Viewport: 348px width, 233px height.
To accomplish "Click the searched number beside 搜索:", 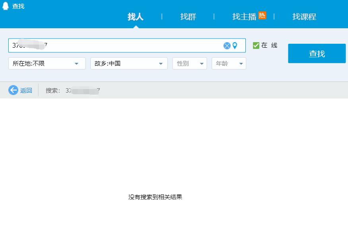I will pyautogui.click(x=83, y=91).
